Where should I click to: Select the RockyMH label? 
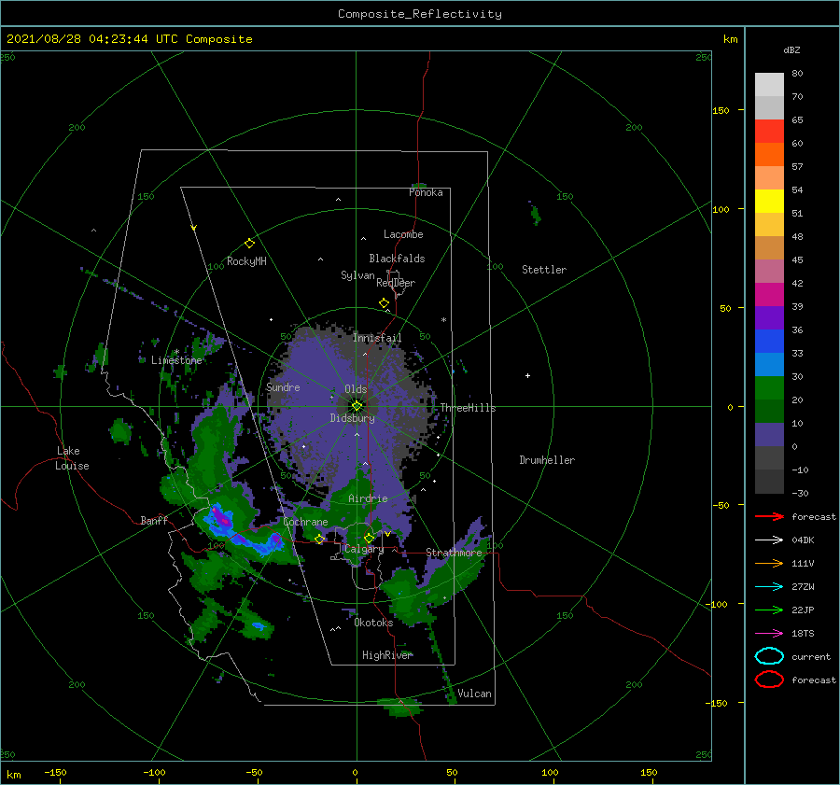[246, 261]
